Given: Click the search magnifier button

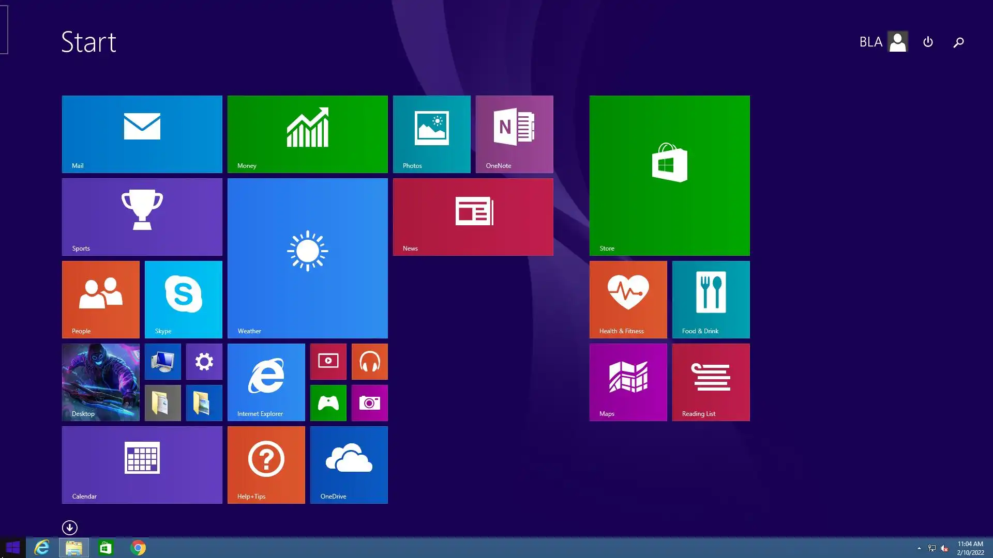Looking at the screenshot, I should (x=958, y=42).
